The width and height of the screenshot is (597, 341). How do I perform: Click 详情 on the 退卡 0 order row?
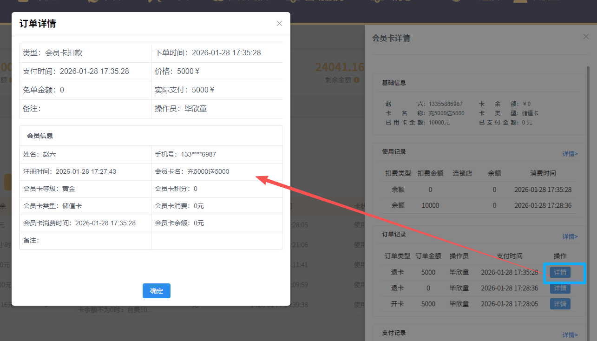(x=559, y=288)
